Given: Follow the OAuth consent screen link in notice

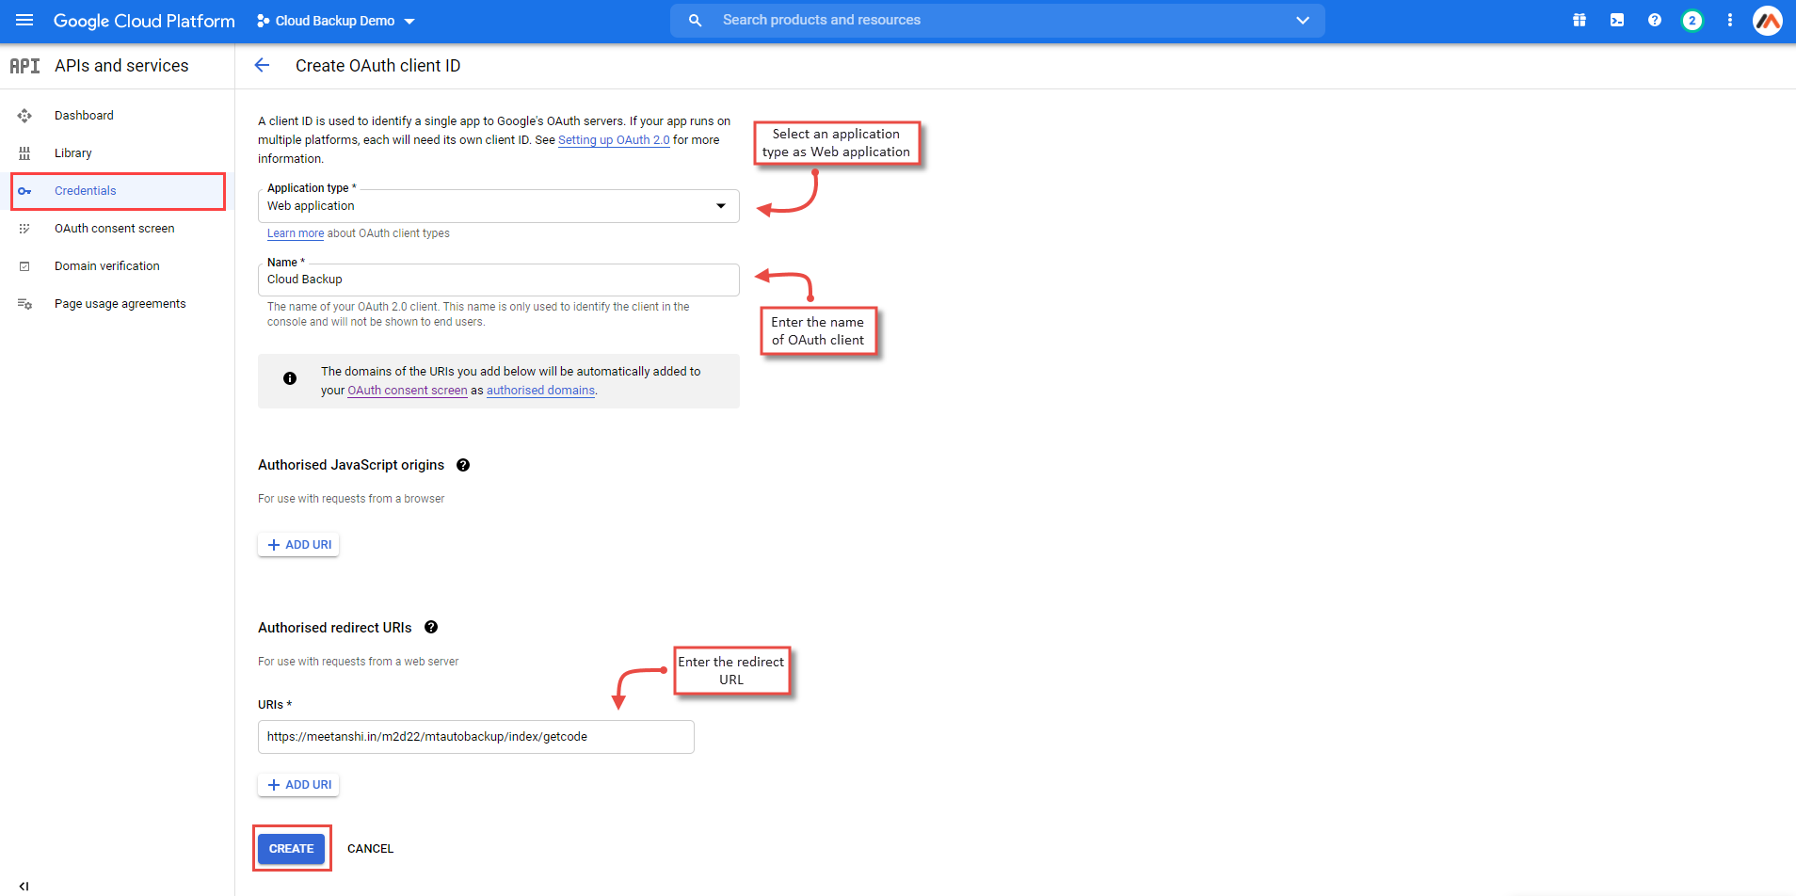Looking at the screenshot, I should (x=408, y=391).
